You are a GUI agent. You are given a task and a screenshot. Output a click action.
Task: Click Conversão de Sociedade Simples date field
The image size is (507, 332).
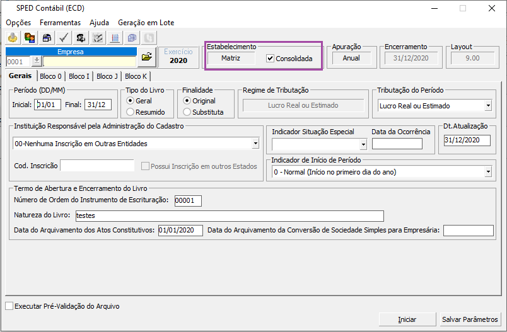pos(468,231)
